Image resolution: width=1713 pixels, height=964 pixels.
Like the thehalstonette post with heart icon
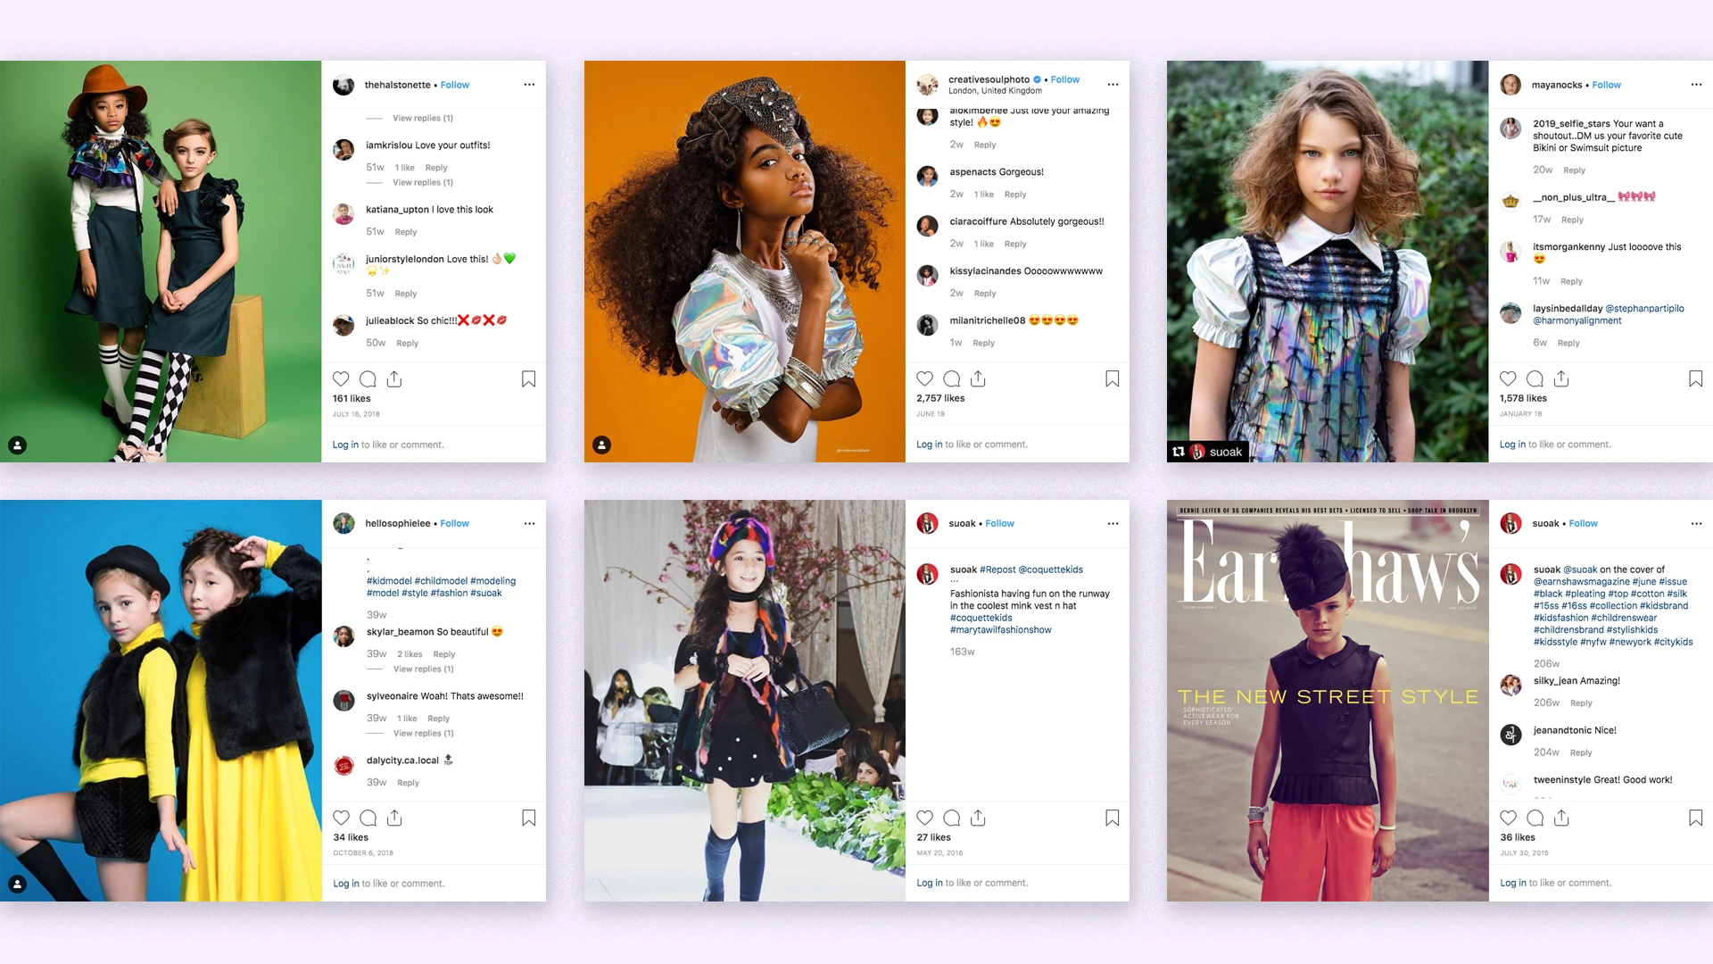[x=341, y=378]
